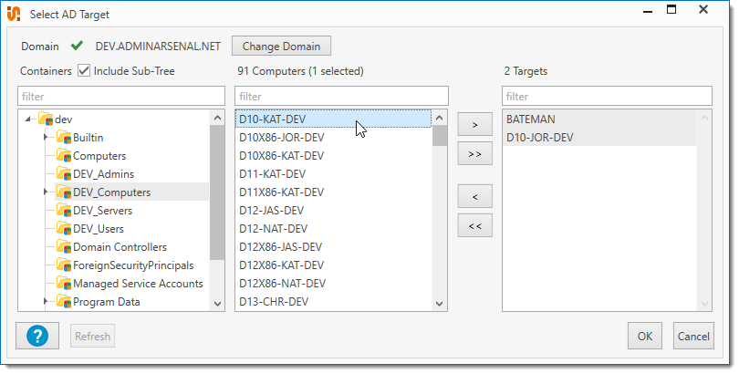Select D12-NAT-DEV in the computers list

point(271,228)
